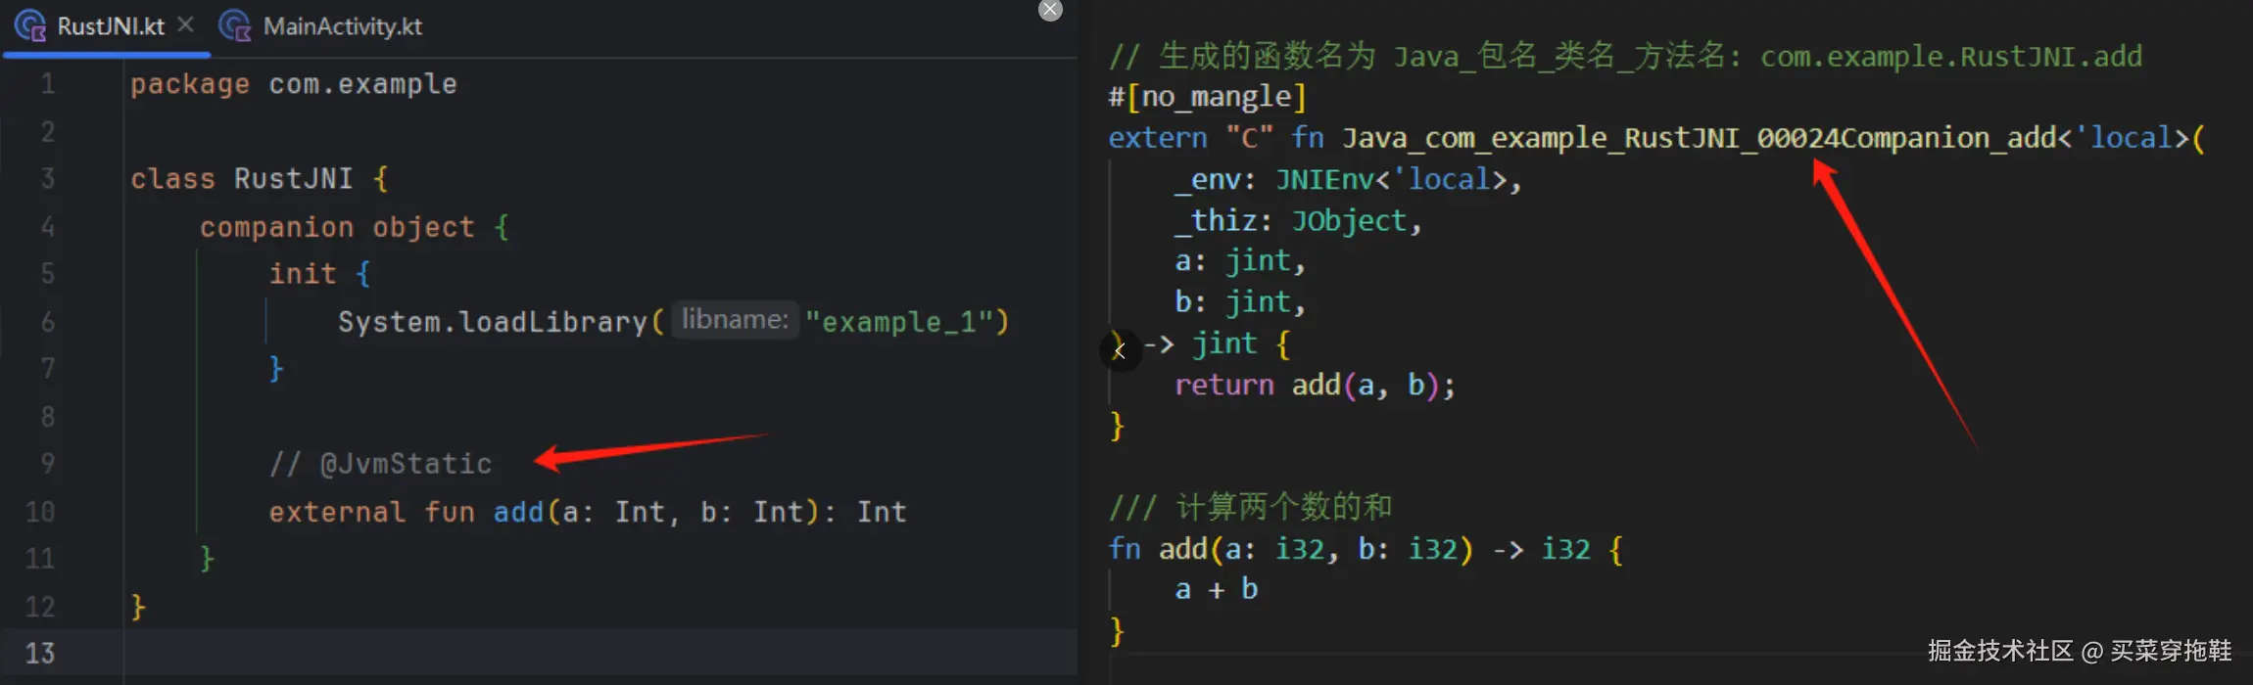Open the MainActivity.kt tab

pyautogui.click(x=342, y=26)
